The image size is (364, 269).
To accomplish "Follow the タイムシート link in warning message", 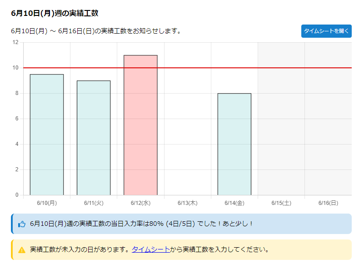I will [x=150, y=249].
